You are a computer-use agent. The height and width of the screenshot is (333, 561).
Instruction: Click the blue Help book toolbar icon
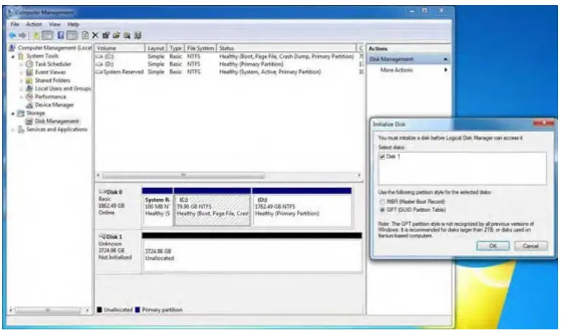point(61,35)
